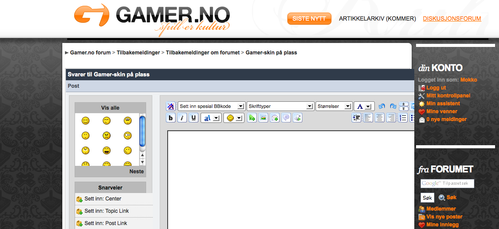Open the Skrifttyper font dropdown
The height and width of the screenshot is (229, 499).
click(280, 106)
